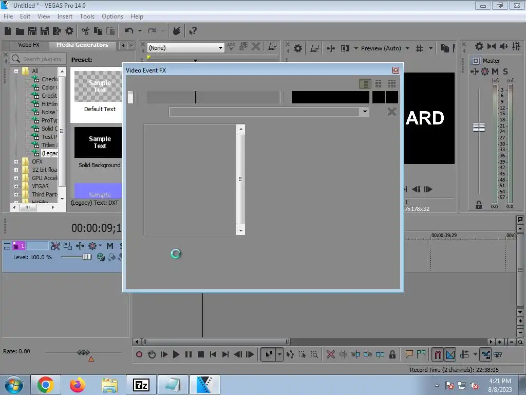The width and height of the screenshot is (526, 395).
Task: Select the Solid Background preset thumbnail
Action: coord(98,142)
